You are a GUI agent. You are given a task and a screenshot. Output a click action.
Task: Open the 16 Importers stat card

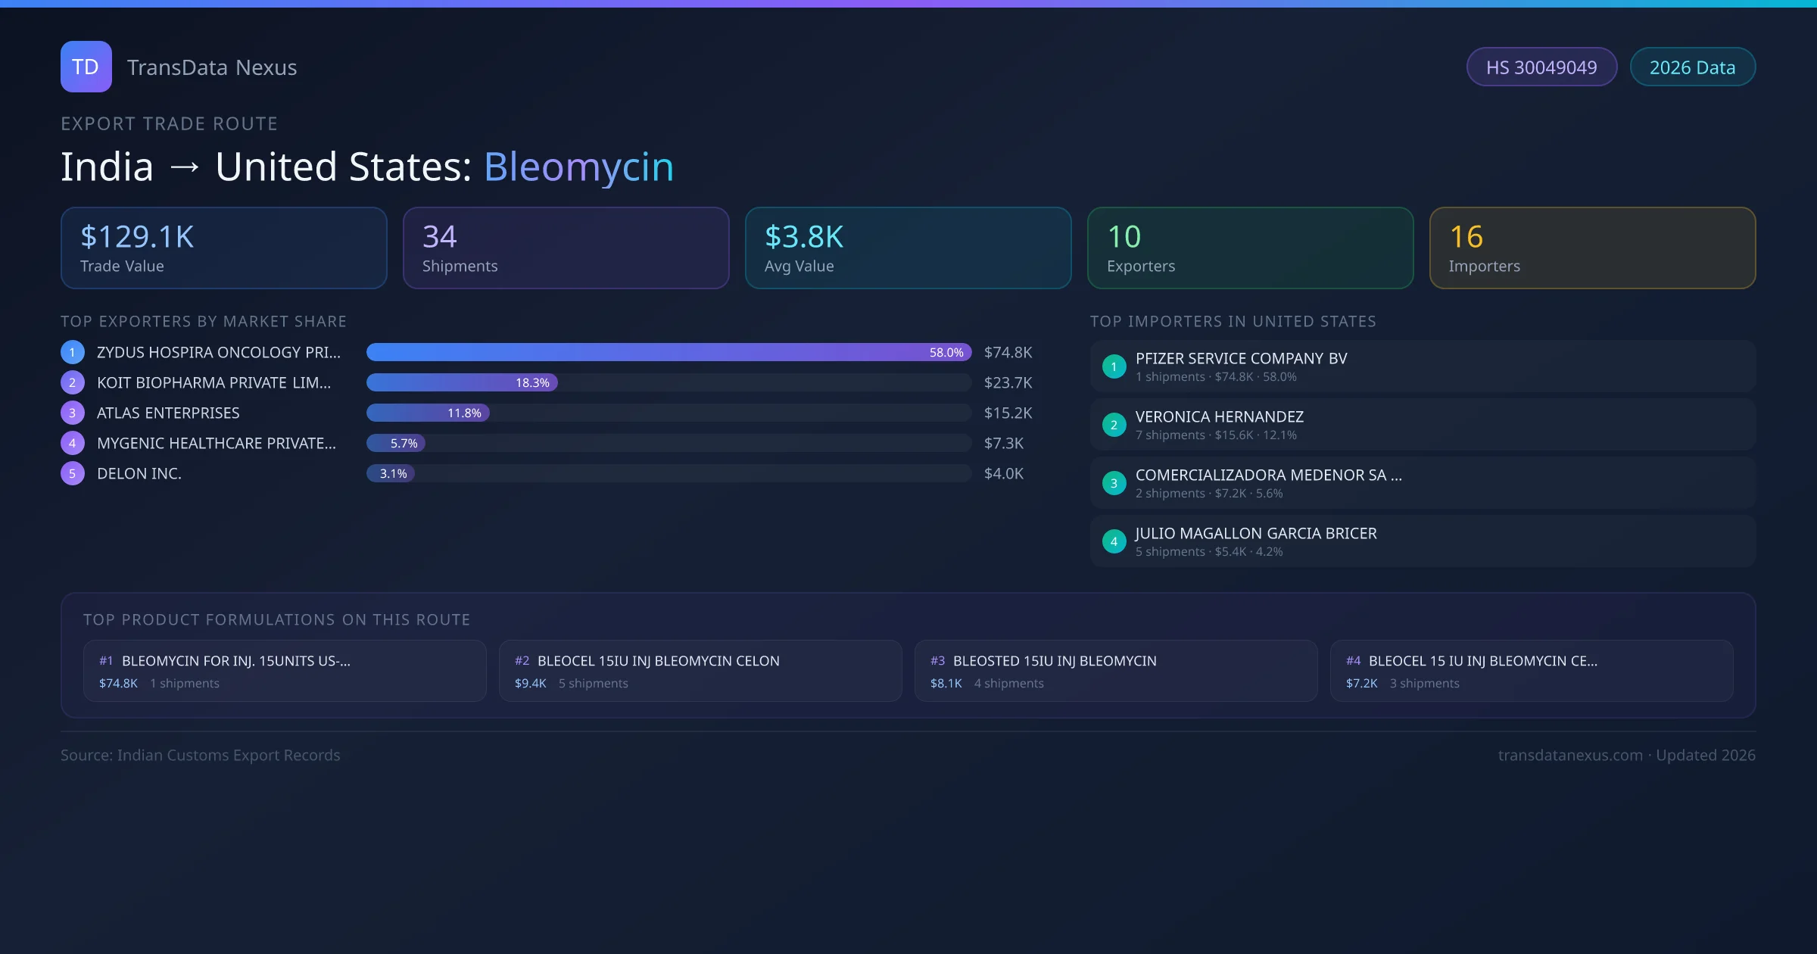pos(1591,248)
